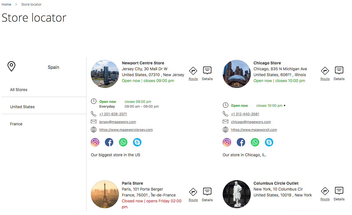
Task: Select Spain location in sidebar
Action: 53,67
